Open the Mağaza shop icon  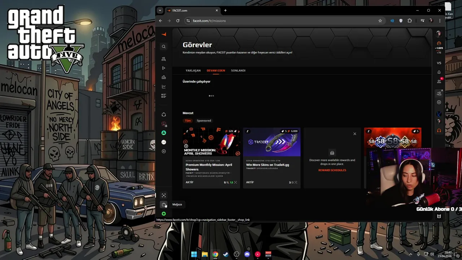(x=164, y=204)
